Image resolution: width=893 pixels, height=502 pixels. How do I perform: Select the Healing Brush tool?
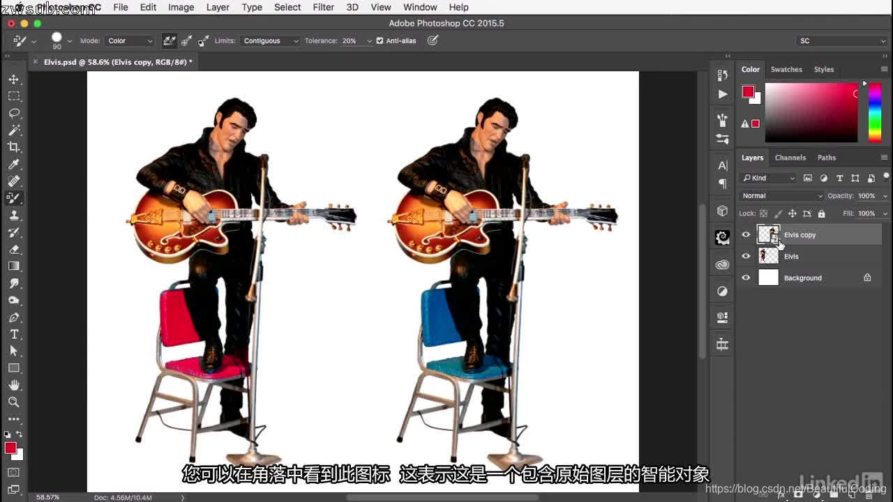(13, 181)
